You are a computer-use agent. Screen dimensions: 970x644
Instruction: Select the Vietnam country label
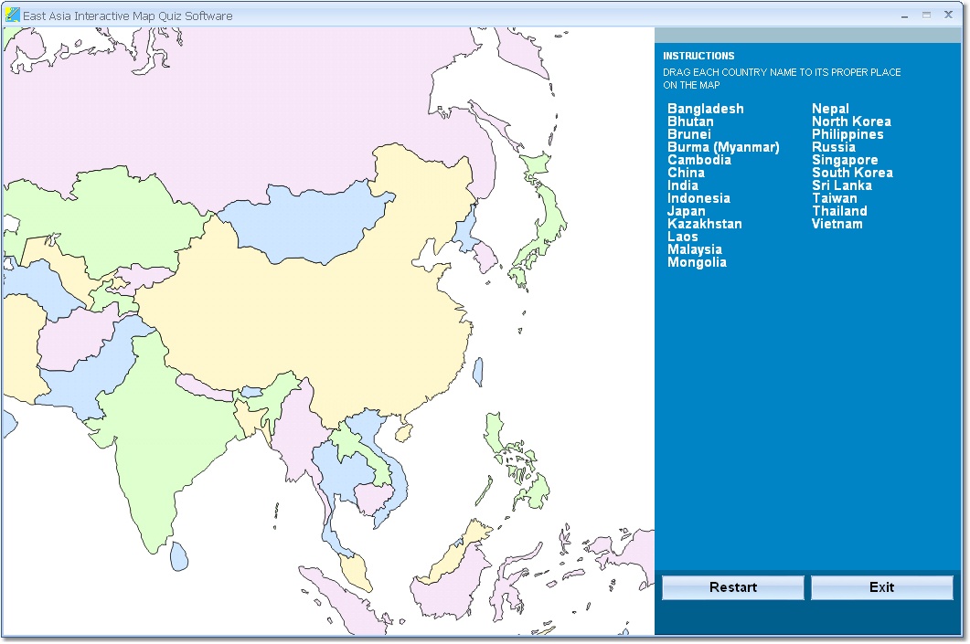[837, 224]
